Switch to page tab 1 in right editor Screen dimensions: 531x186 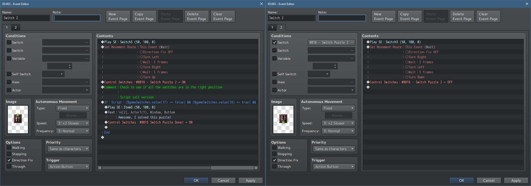tap(272, 27)
